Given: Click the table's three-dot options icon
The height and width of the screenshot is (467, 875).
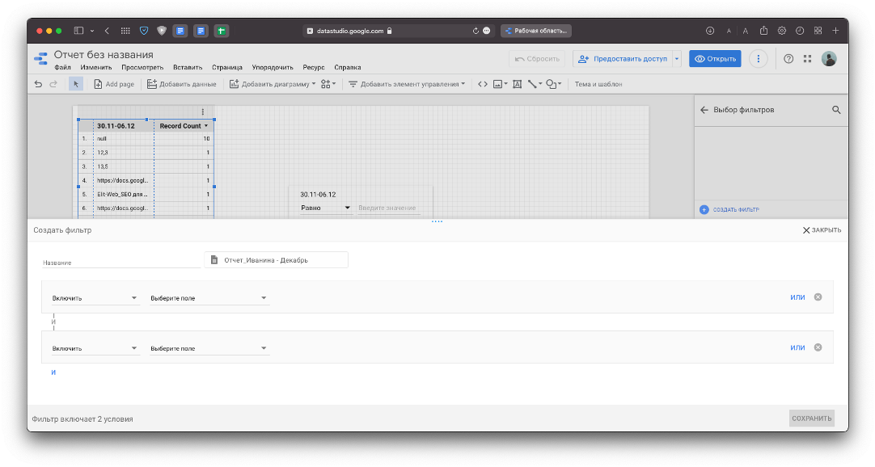Looking at the screenshot, I should [202, 112].
